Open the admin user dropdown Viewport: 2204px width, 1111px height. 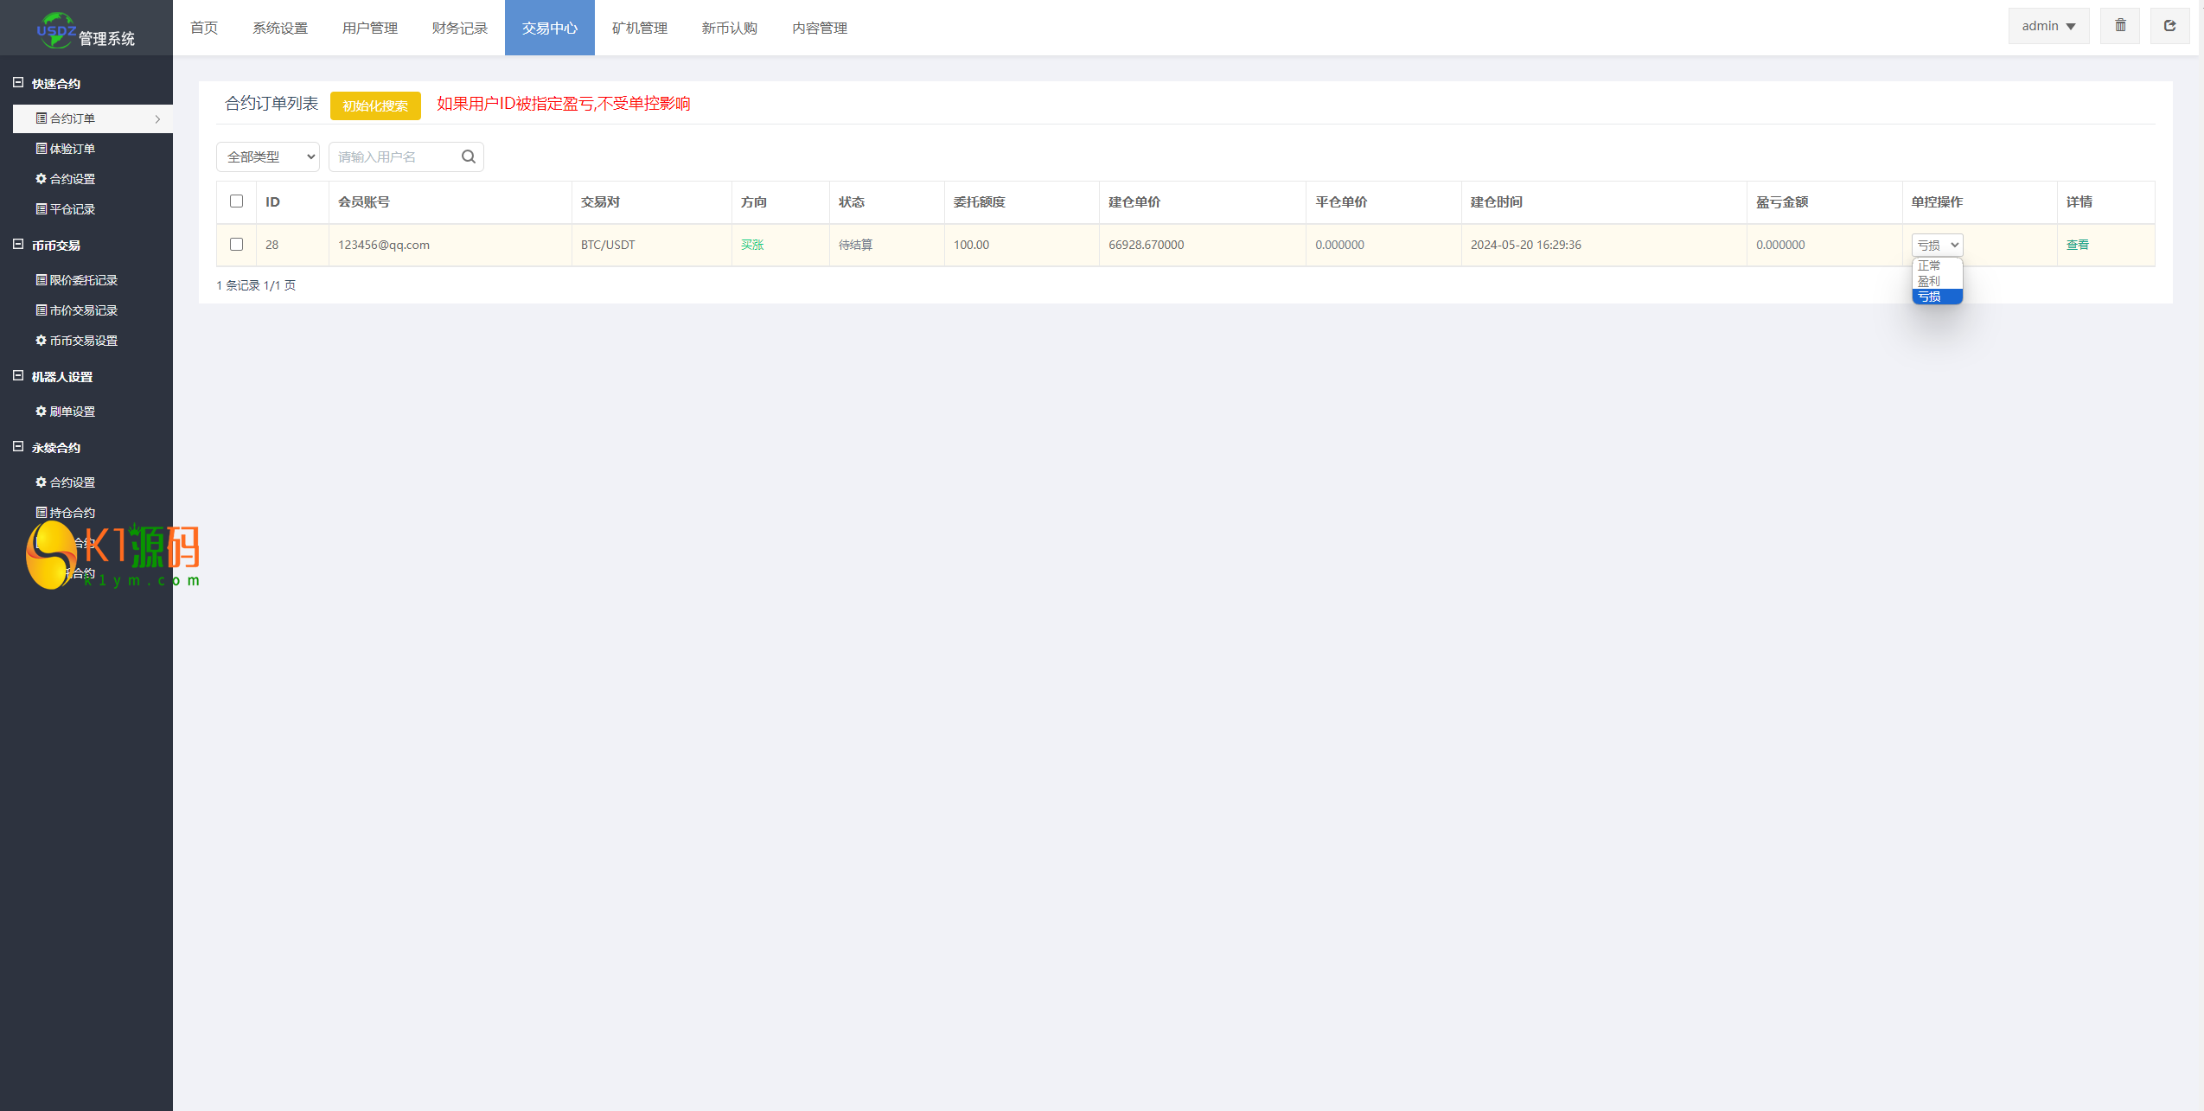pos(2047,26)
